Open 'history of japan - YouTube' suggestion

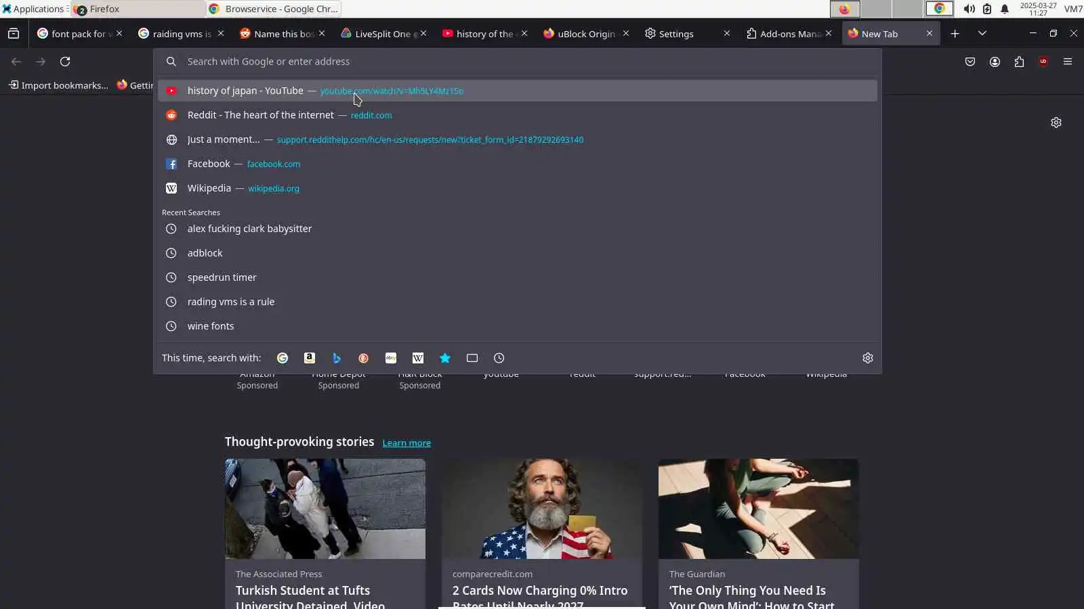click(518, 91)
